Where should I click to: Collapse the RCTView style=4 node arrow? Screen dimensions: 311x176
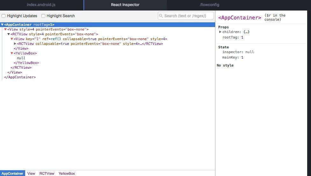click(x=9, y=34)
